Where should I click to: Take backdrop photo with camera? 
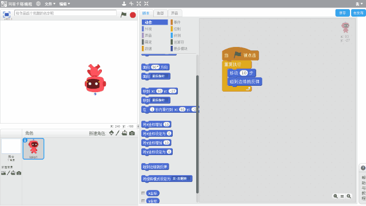(x=19, y=173)
